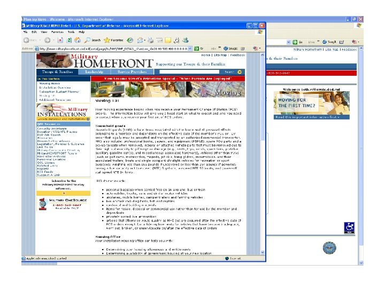Click the Edit page toolbar icon
Image resolution: width=385 pixels, height=288 pixels.
click(x=159, y=40)
